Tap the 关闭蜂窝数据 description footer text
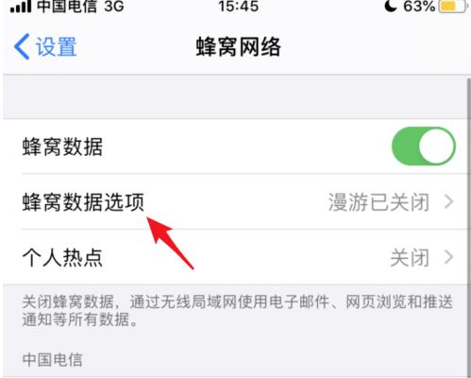This screenshot has height=378, width=471. (237, 311)
